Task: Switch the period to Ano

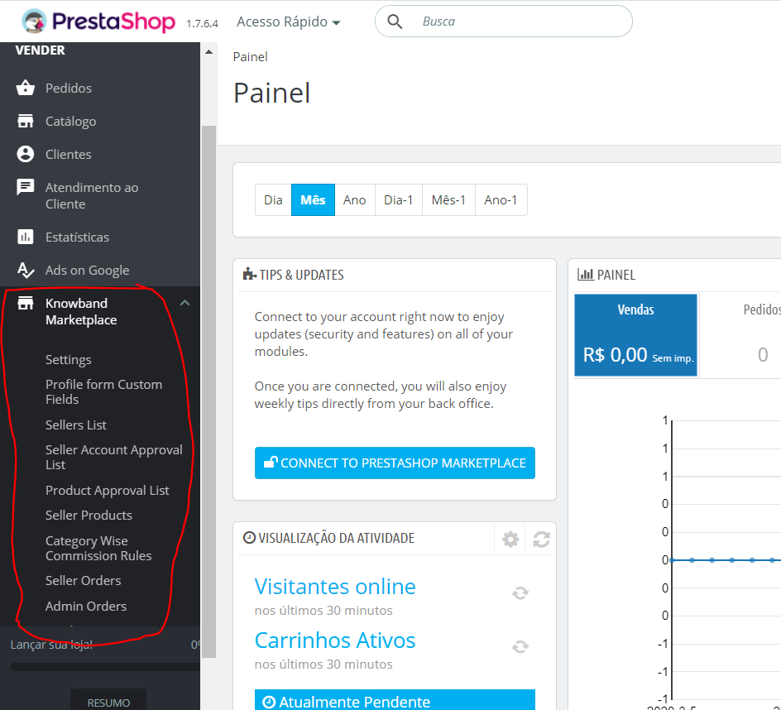Action: [354, 200]
